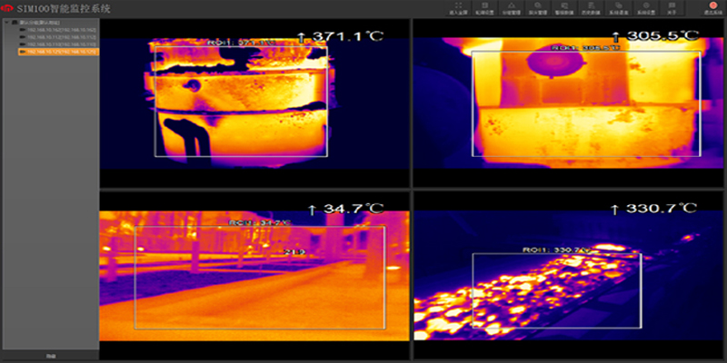Image resolution: width=727 pixels, height=363 pixels.
Task: Select camera 192.168.10.113 in device tree
Action: 60,44
